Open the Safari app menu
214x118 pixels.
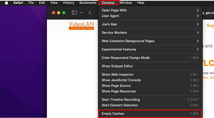(x=18, y=3)
